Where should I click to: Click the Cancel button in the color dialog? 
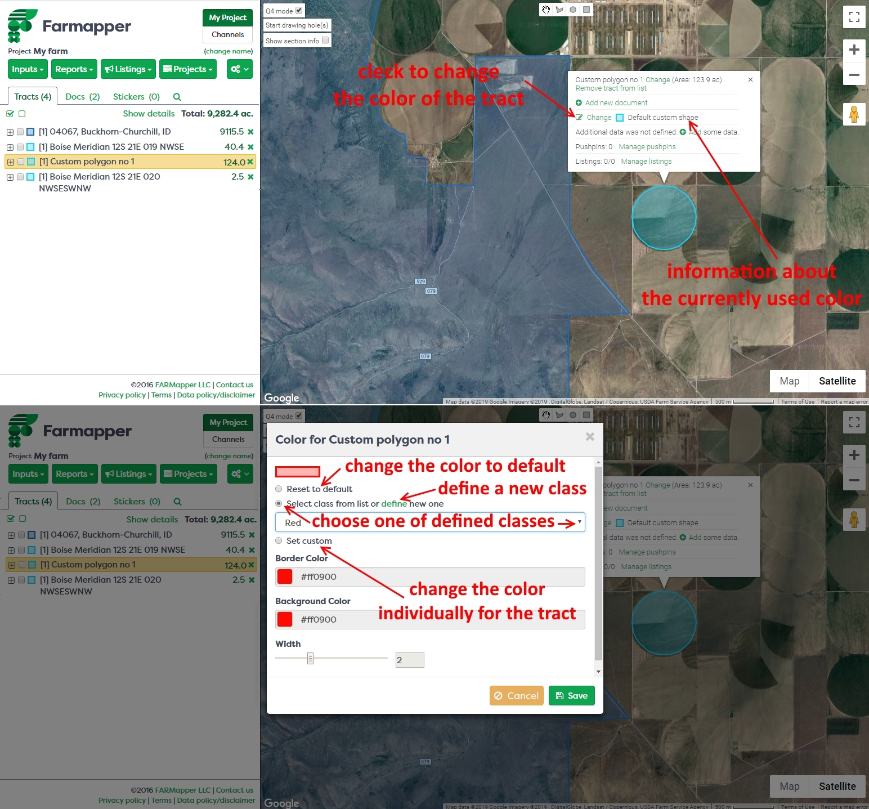[516, 696]
